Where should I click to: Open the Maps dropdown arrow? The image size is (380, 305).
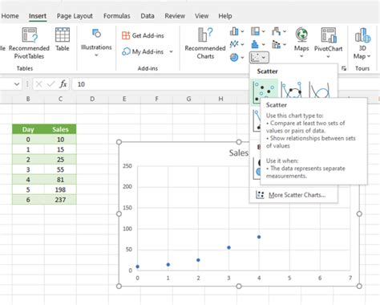[x=301, y=56]
